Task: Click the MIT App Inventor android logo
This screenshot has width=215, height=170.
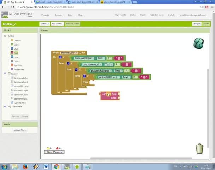Action: point(5,15)
